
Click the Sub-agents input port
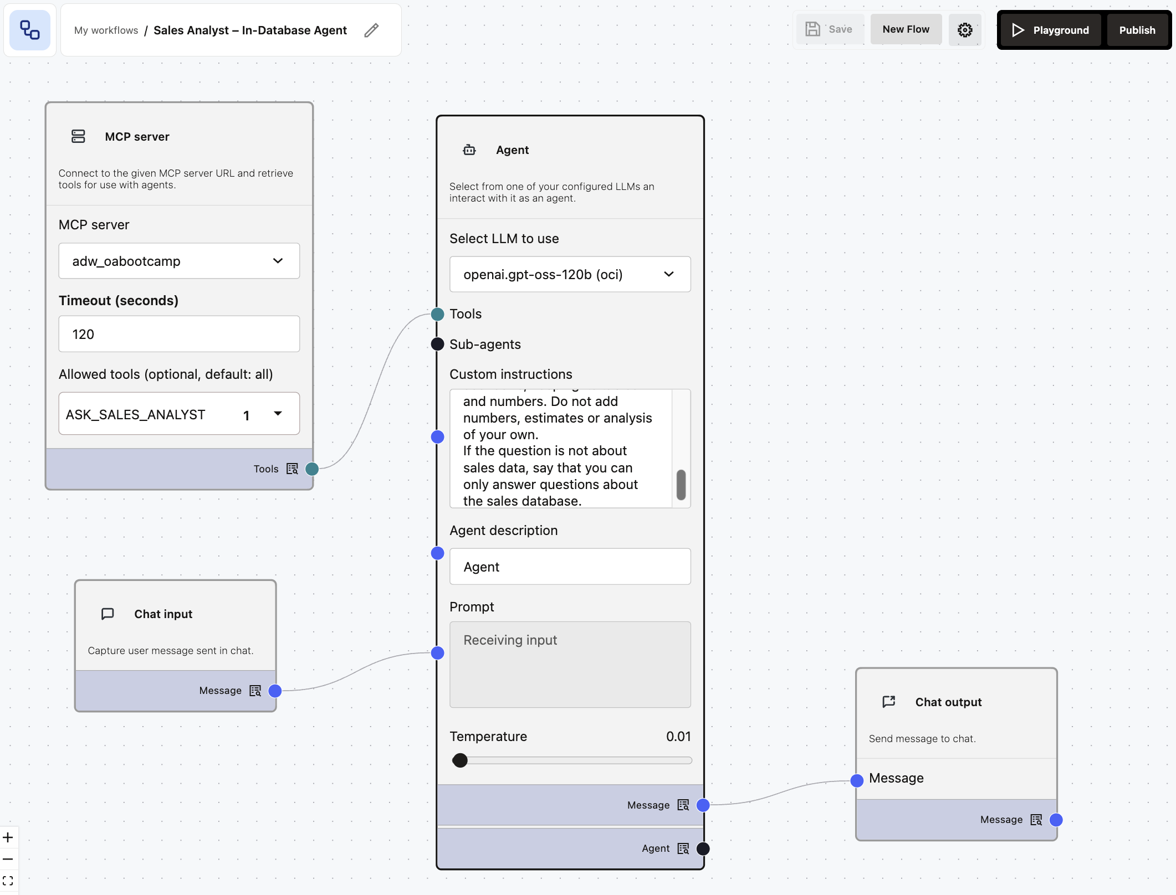[x=437, y=344]
